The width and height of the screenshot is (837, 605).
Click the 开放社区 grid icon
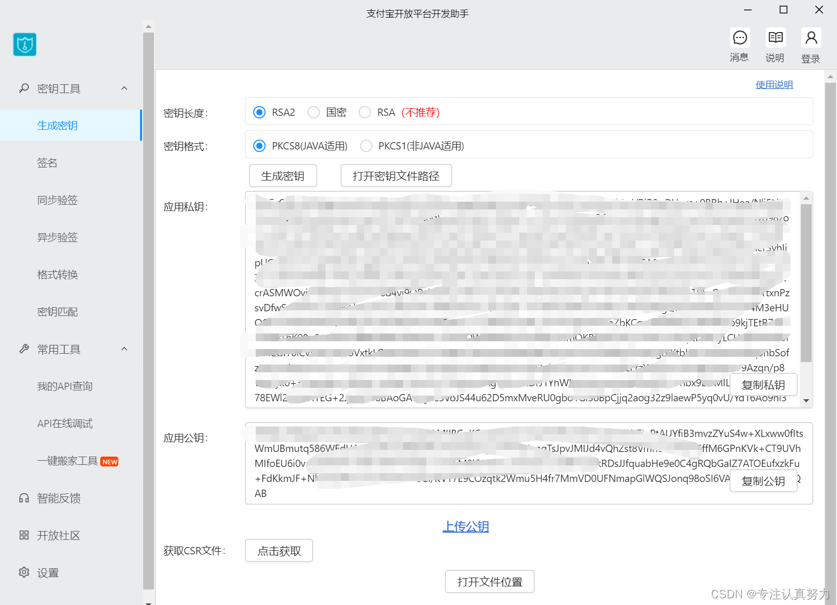[24, 535]
